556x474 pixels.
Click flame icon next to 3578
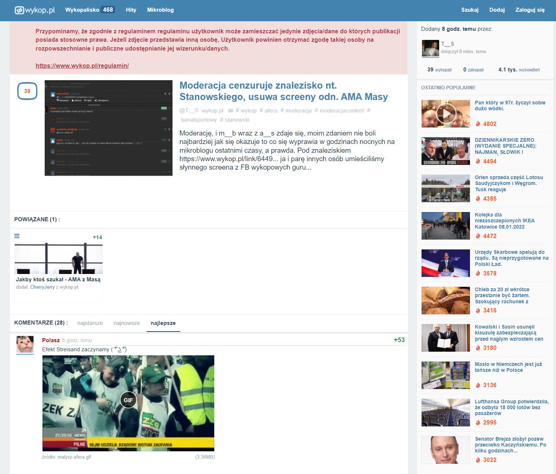(x=478, y=273)
